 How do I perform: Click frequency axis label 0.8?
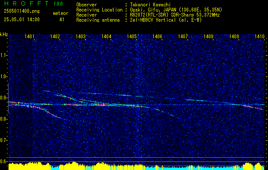click(4, 119)
